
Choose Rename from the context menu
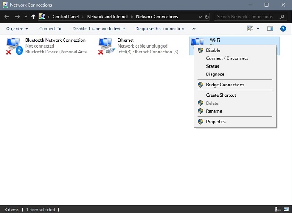coord(214,111)
